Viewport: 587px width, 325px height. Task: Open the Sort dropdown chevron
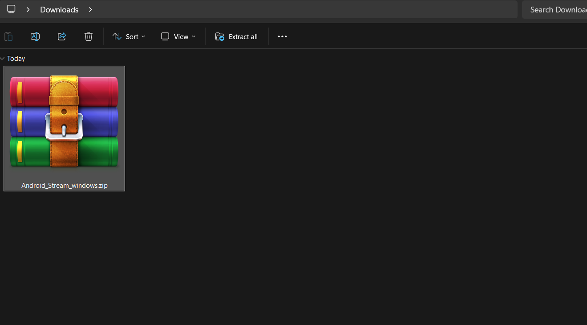[143, 37]
